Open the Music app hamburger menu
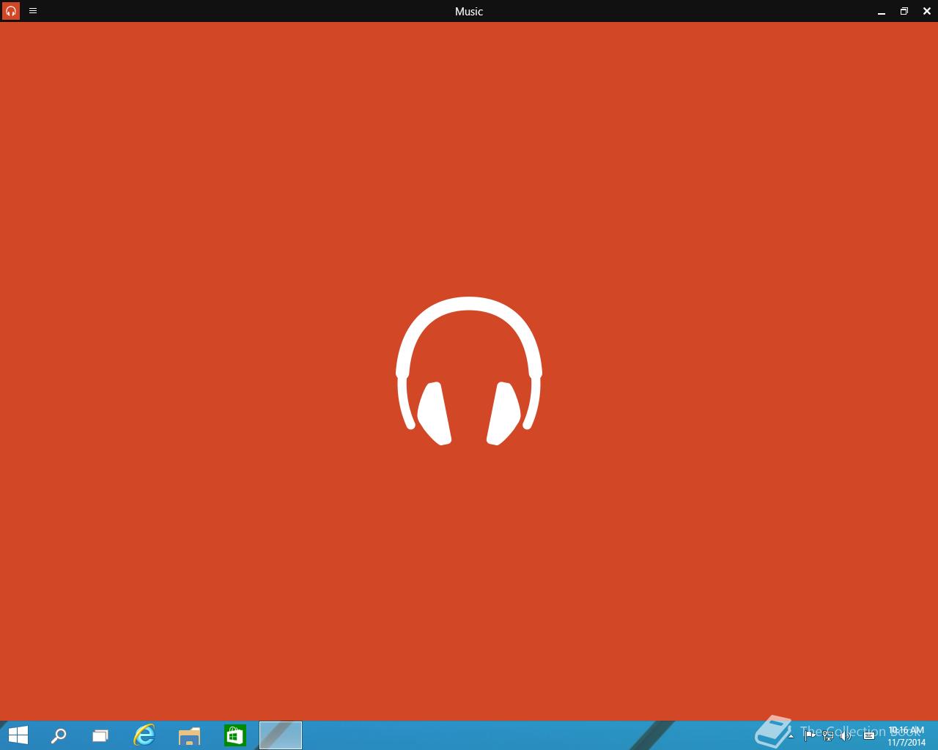Image resolution: width=938 pixels, height=750 pixels. 33,11
